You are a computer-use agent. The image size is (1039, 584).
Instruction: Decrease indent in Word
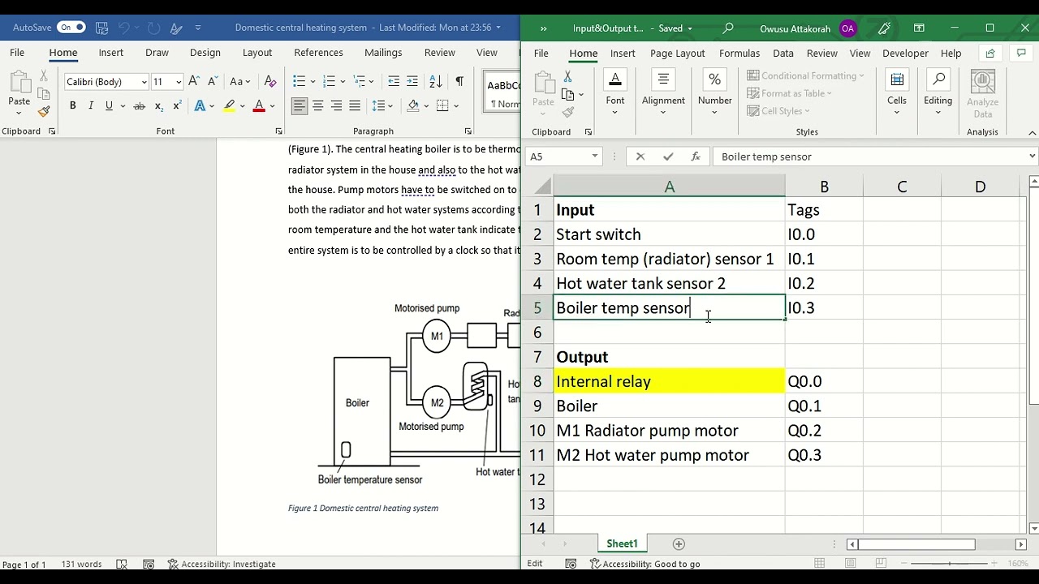pyautogui.click(x=394, y=81)
